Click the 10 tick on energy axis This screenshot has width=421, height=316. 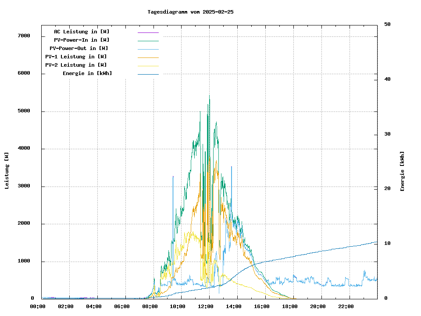387,243
